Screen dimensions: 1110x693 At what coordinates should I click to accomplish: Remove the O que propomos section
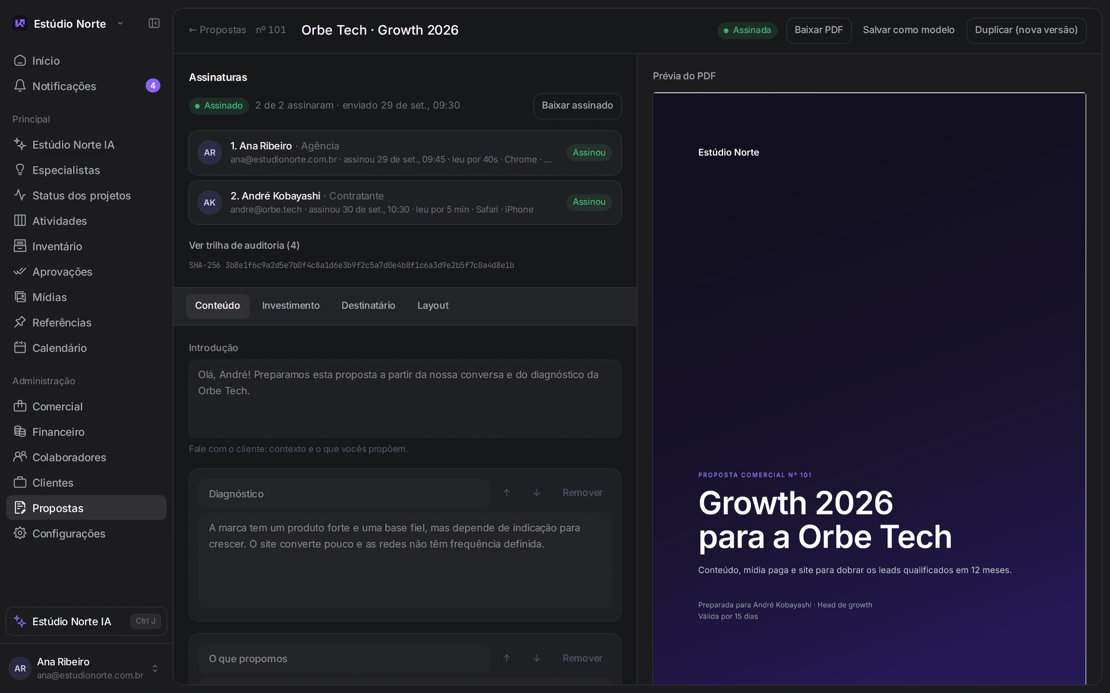582,658
